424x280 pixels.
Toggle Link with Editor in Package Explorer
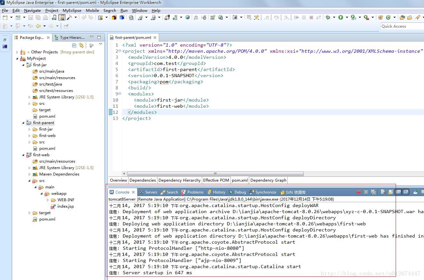click(x=81, y=45)
